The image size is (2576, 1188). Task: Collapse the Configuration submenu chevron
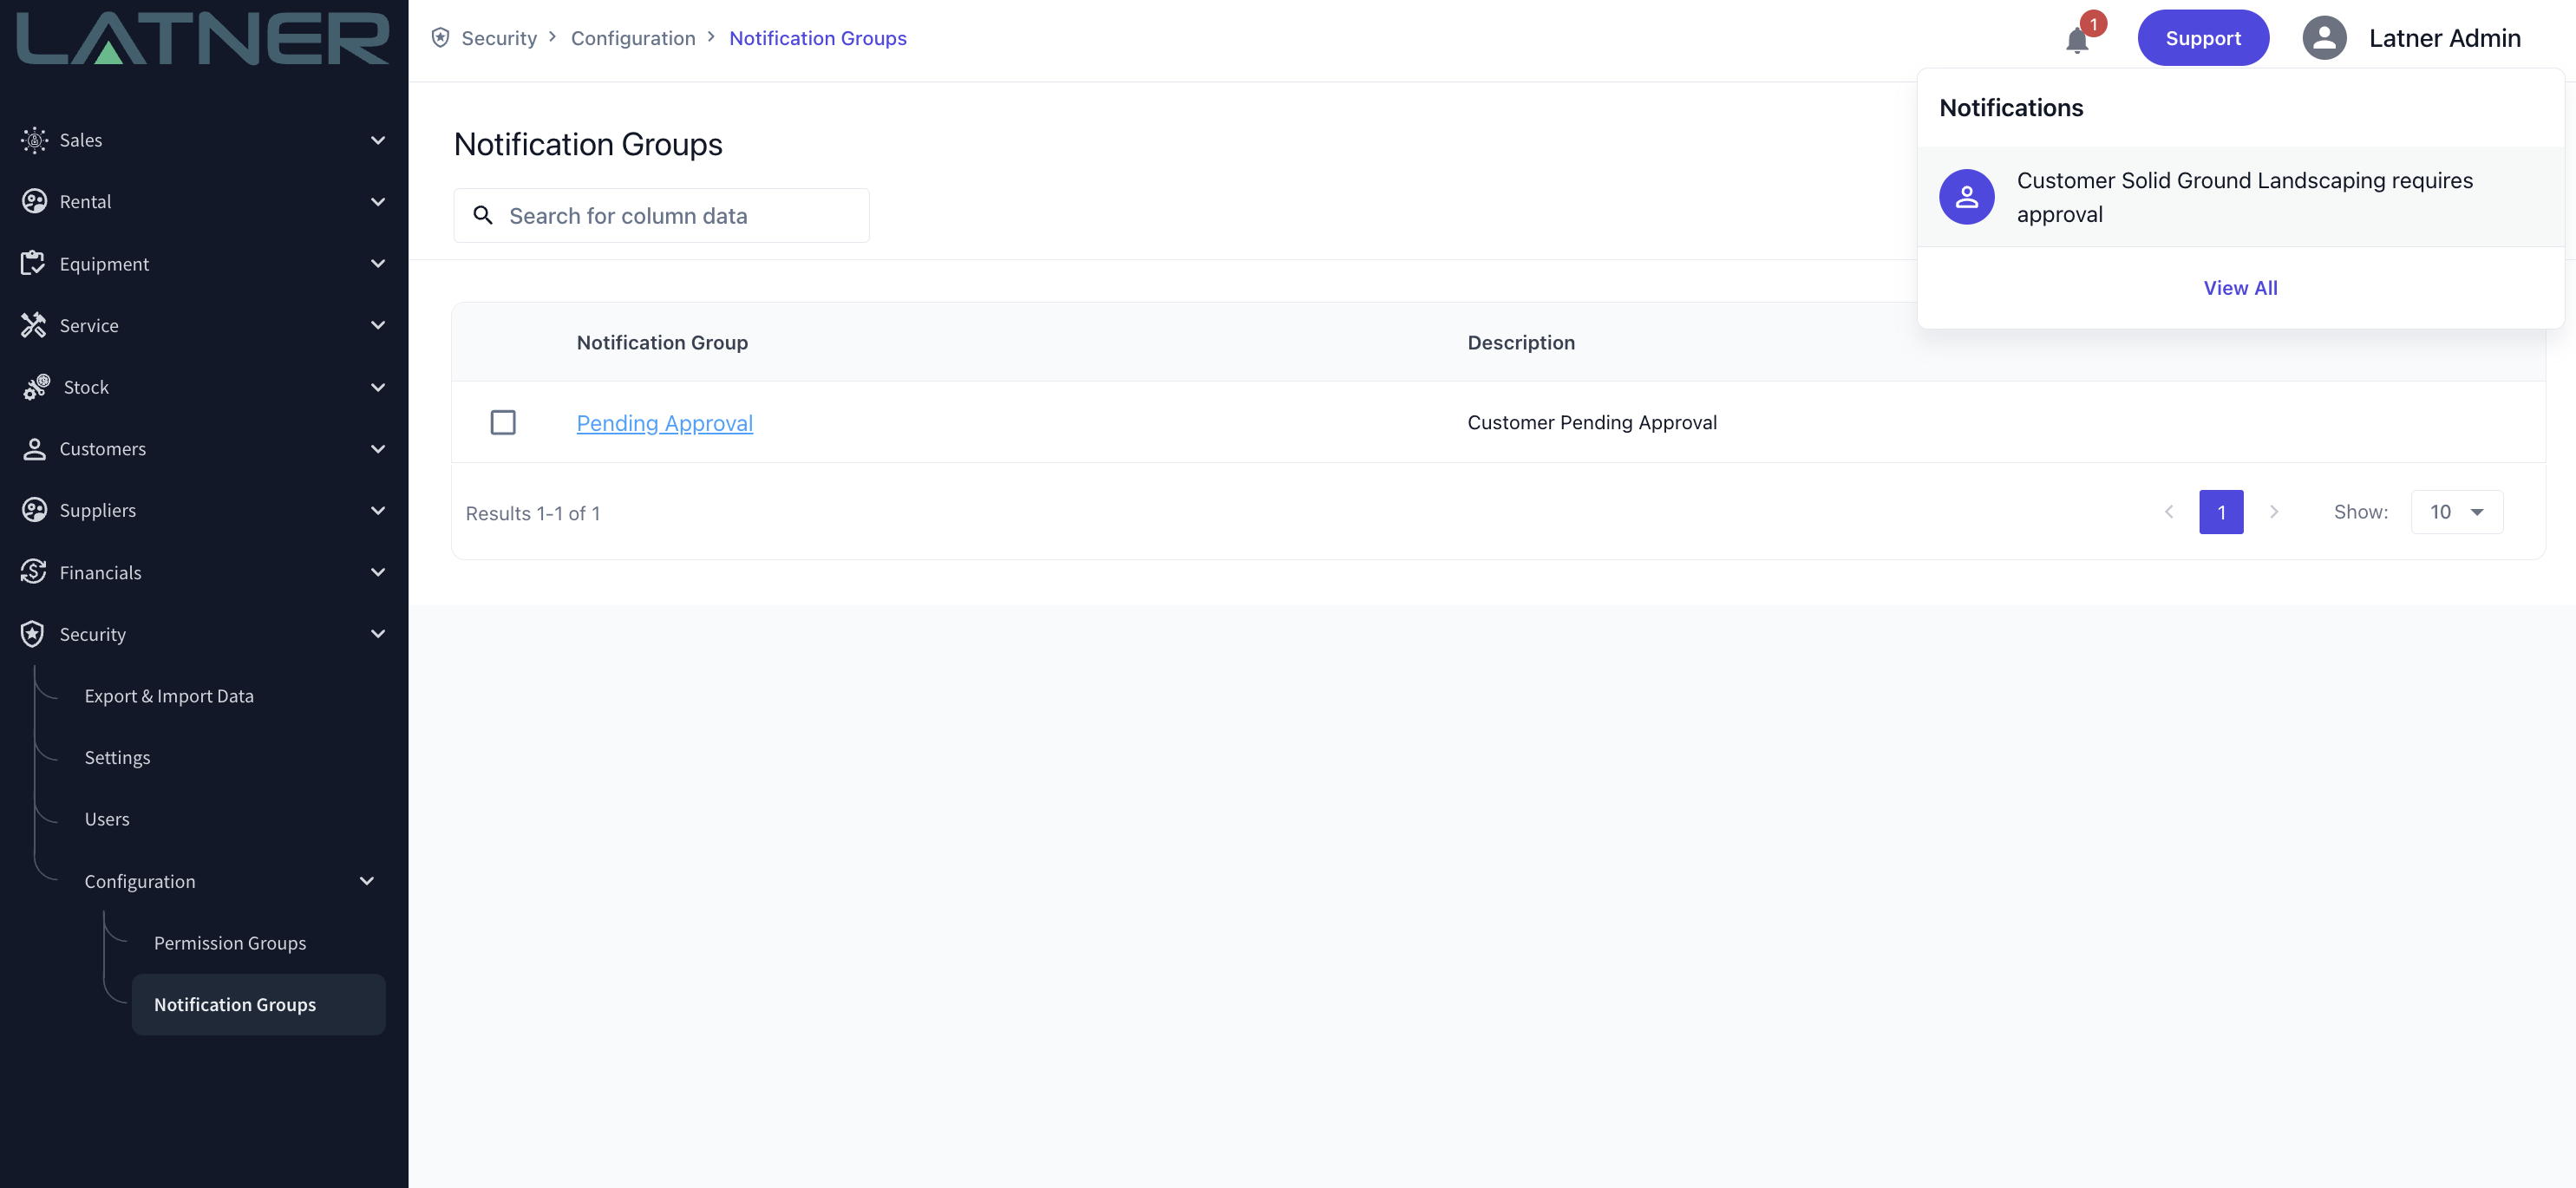click(x=367, y=881)
